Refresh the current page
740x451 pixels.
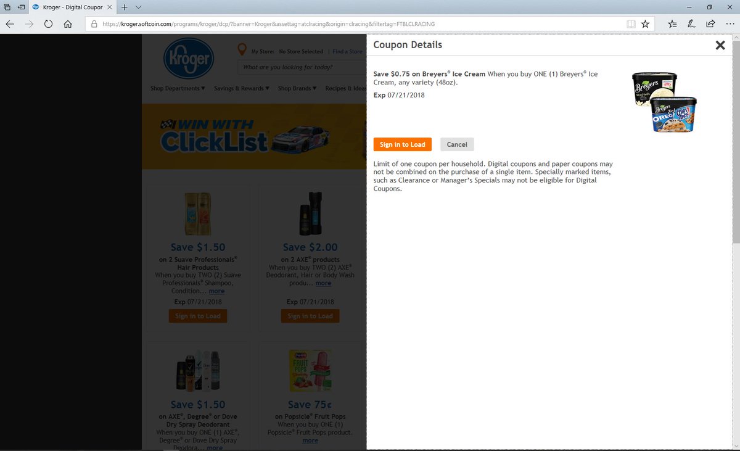pos(49,24)
